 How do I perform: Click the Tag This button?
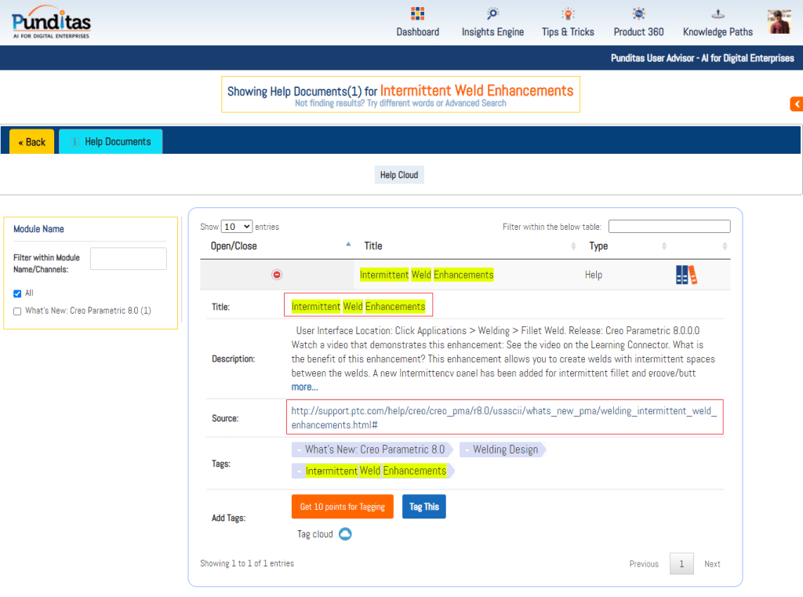tap(423, 507)
